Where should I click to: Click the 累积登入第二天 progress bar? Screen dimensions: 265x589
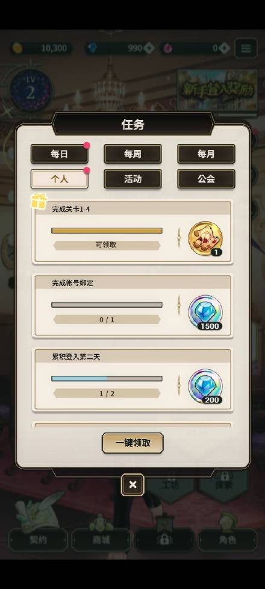(107, 379)
